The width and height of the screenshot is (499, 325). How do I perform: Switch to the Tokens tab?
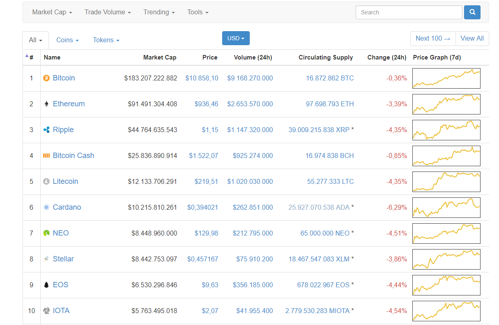106,40
